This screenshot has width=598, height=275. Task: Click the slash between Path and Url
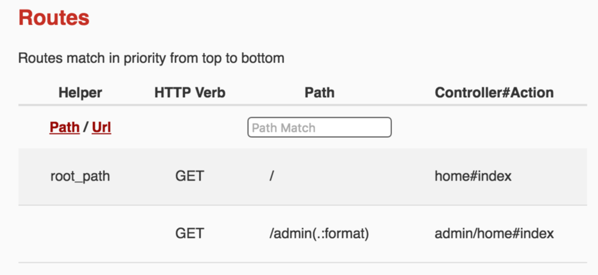(86, 127)
